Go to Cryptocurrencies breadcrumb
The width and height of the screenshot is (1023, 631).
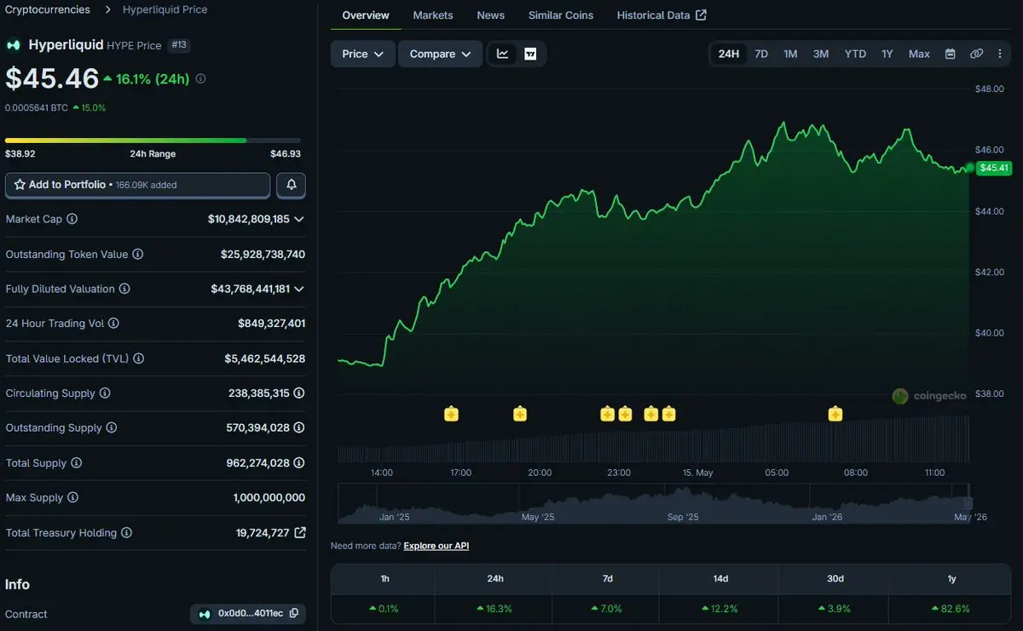pyautogui.click(x=48, y=9)
